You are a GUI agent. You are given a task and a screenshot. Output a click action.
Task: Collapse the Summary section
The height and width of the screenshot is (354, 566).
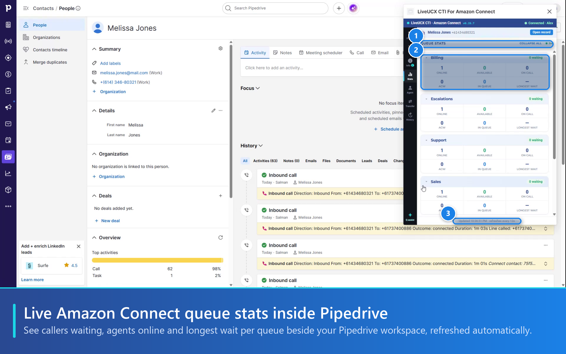tap(94, 49)
